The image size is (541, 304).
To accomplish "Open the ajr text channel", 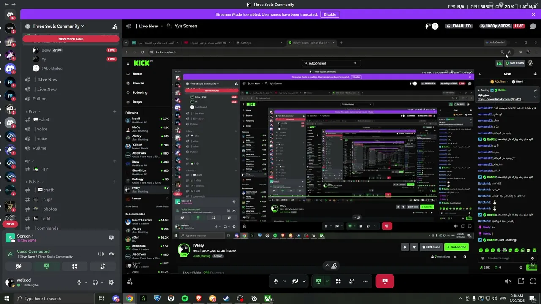I will click(70, 169).
